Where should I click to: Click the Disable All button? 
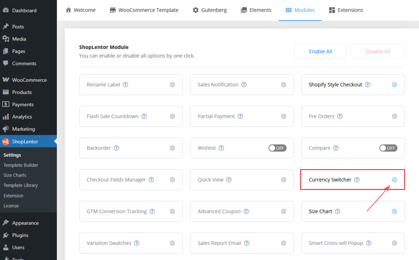[378, 51]
